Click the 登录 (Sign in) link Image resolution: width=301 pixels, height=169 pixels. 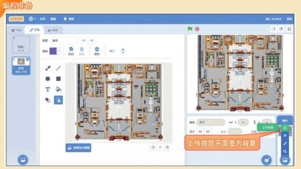[289, 19]
